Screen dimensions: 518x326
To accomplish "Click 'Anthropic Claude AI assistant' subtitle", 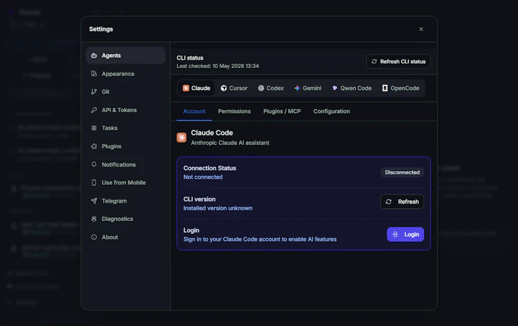I will pyautogui.click(x=230, y=143).
